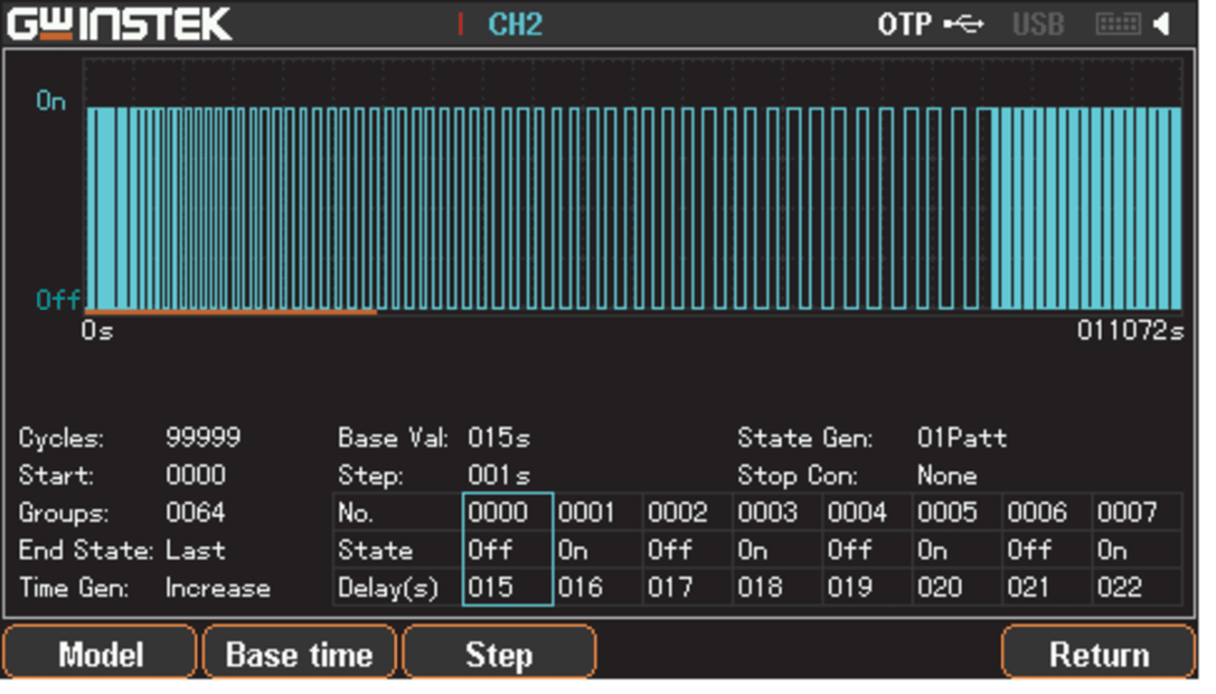The image size is (1216, 694).
Task: Click table cell No. 0002
Action: pos(687,512)
